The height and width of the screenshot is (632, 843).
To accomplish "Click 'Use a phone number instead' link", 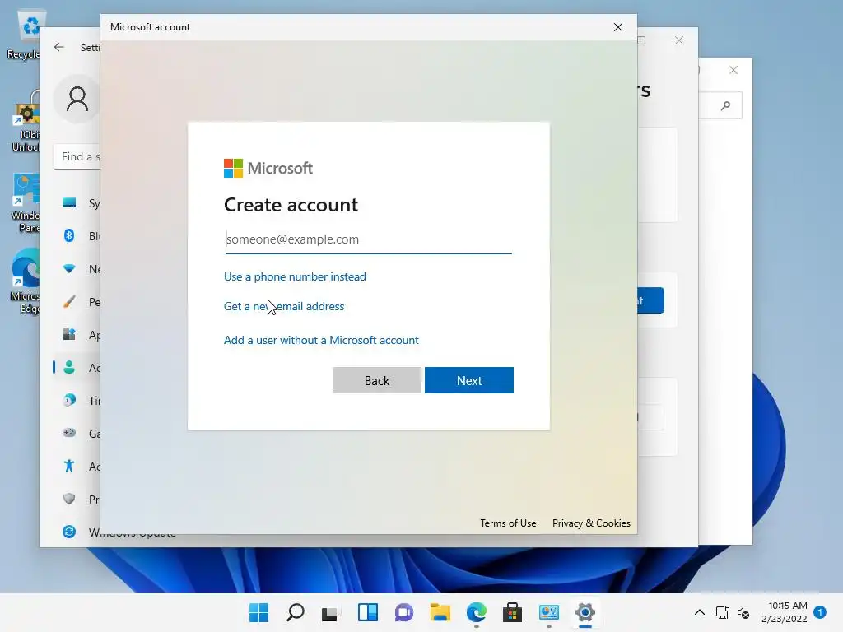I will click(295, 276).
